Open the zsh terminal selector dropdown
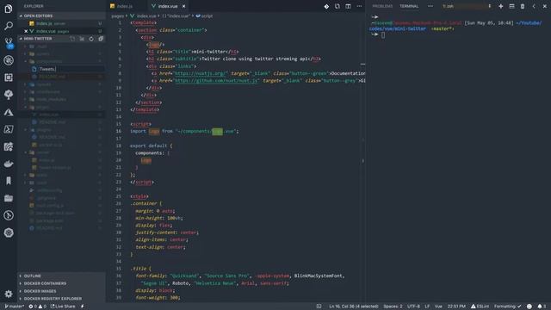Image resolution: width=551 pixels, height=310 pixels. click(467, 6)
